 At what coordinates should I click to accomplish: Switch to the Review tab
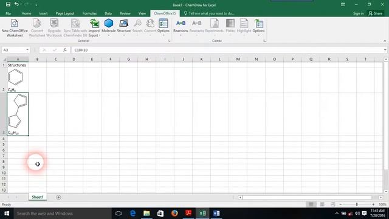click(125, 13)
